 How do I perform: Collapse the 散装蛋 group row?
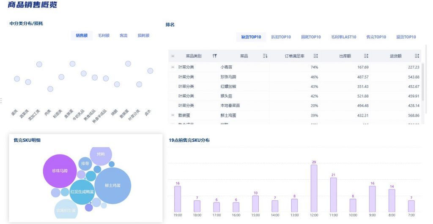(173, 115)
